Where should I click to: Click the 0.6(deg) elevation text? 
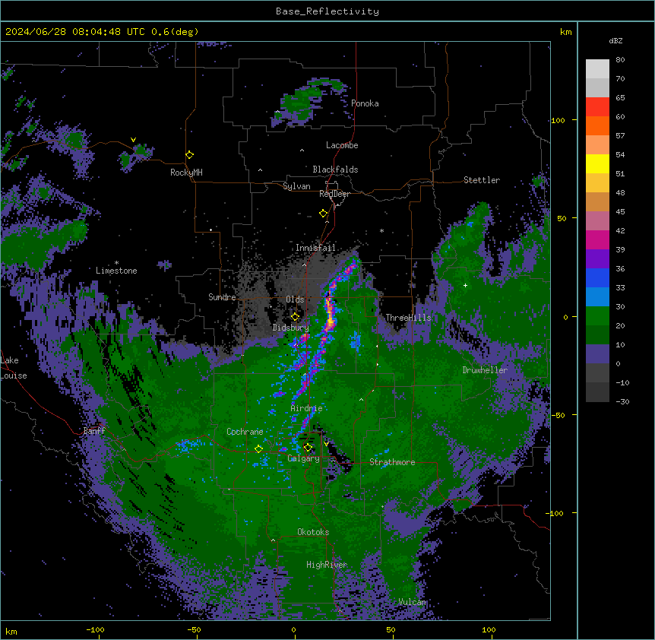click(175, 32)
